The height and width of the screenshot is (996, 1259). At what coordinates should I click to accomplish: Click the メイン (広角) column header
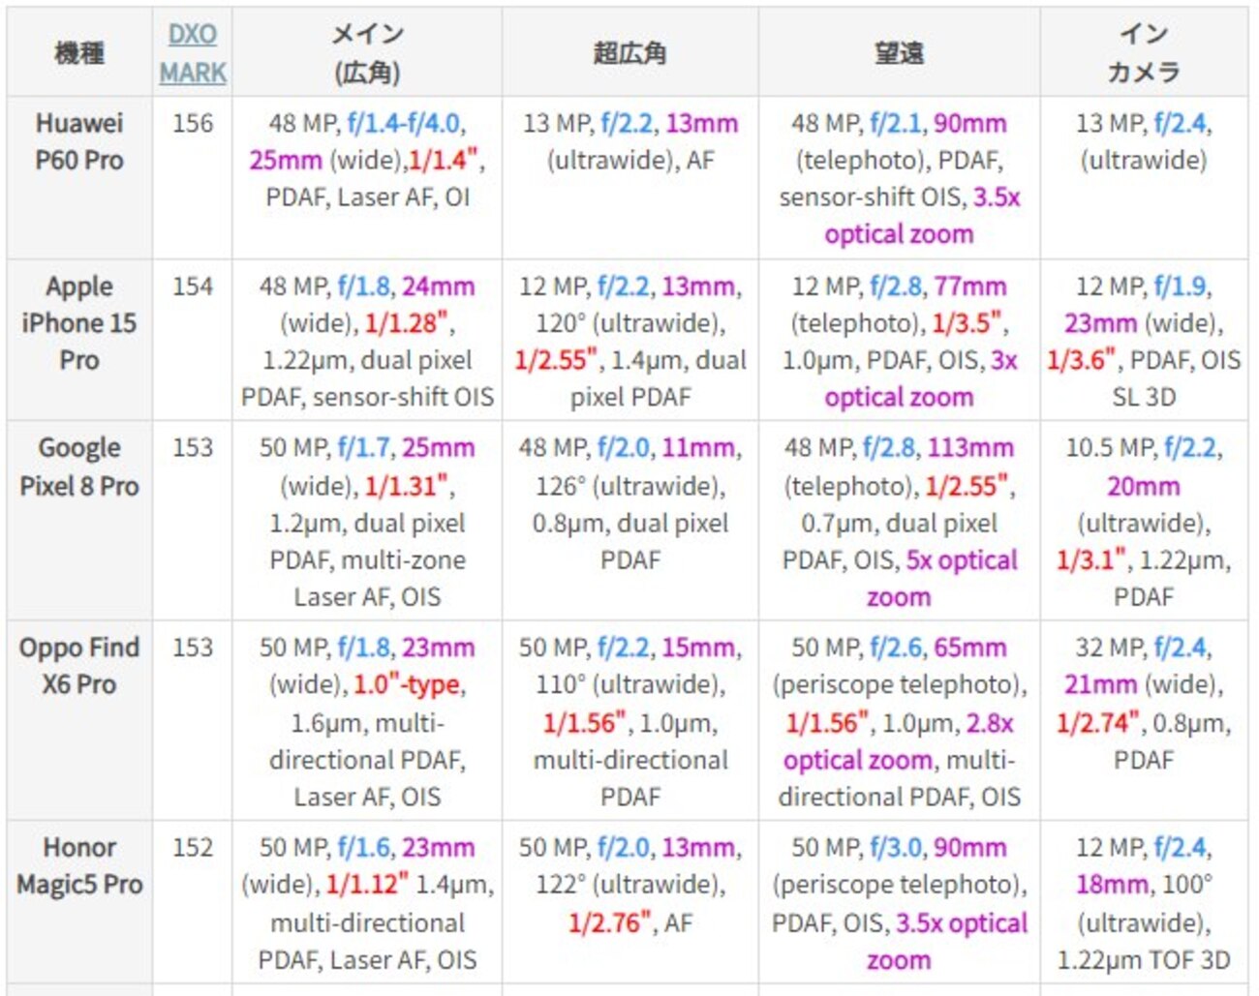click(367, 53)
